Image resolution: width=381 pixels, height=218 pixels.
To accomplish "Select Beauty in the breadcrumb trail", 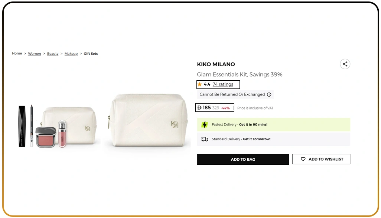I will pos(52,53).
